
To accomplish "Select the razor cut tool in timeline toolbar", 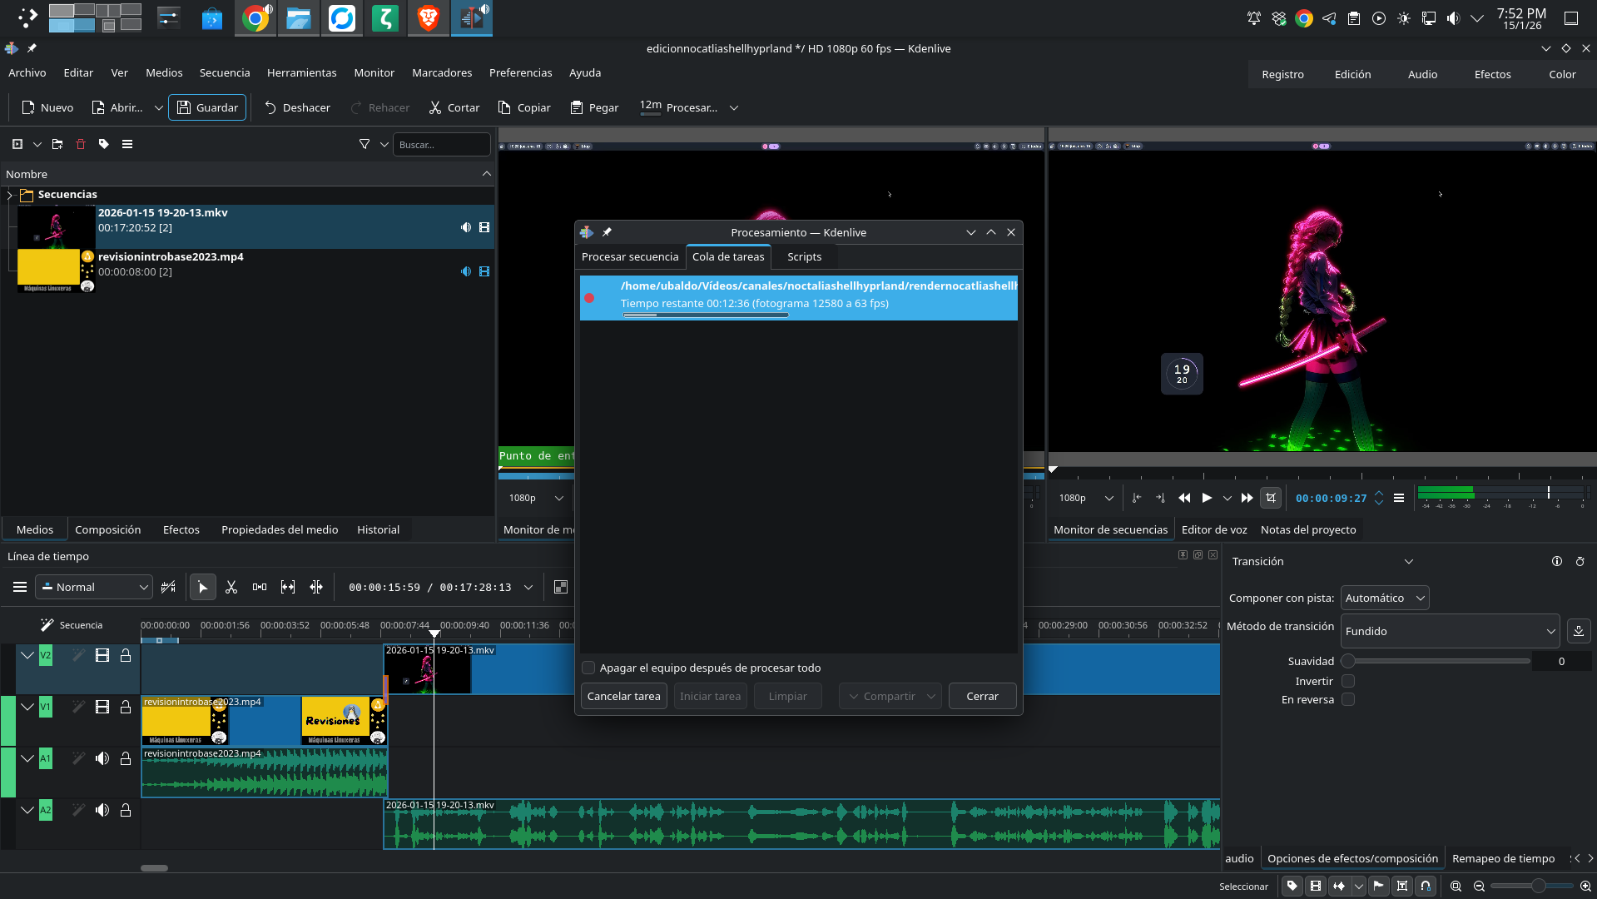I will (231, 587).
